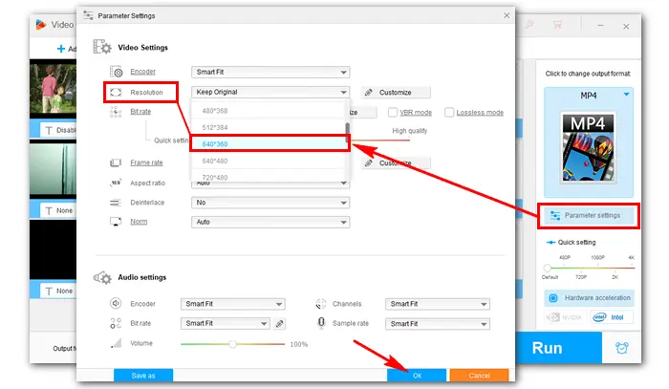Click the Volume bars icon
Image resolution: width=669 pixels, height=389 pixels.
tap(116, 343)
